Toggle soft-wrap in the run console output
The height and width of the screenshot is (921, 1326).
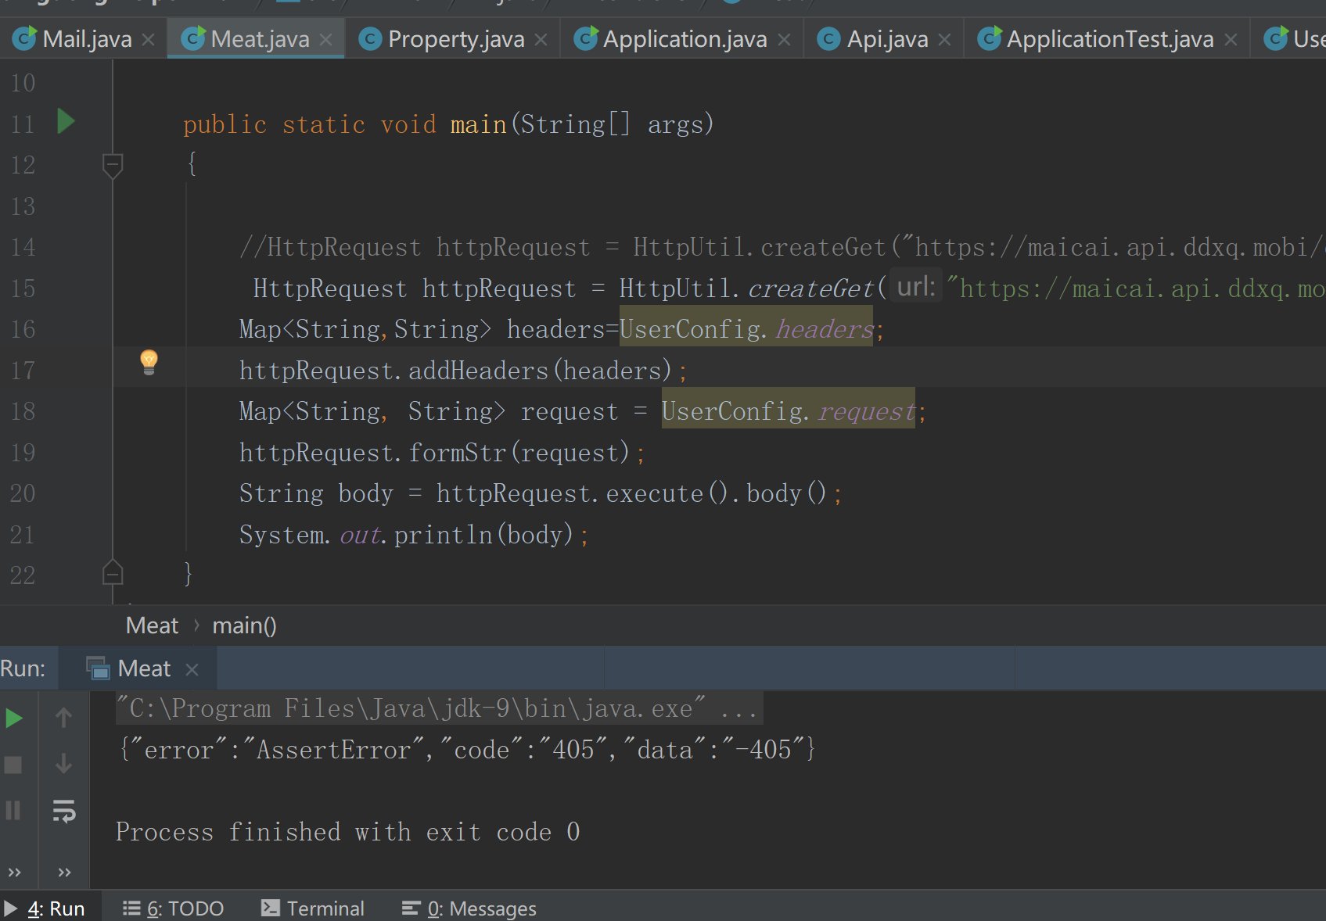click(x=63, y=812)
